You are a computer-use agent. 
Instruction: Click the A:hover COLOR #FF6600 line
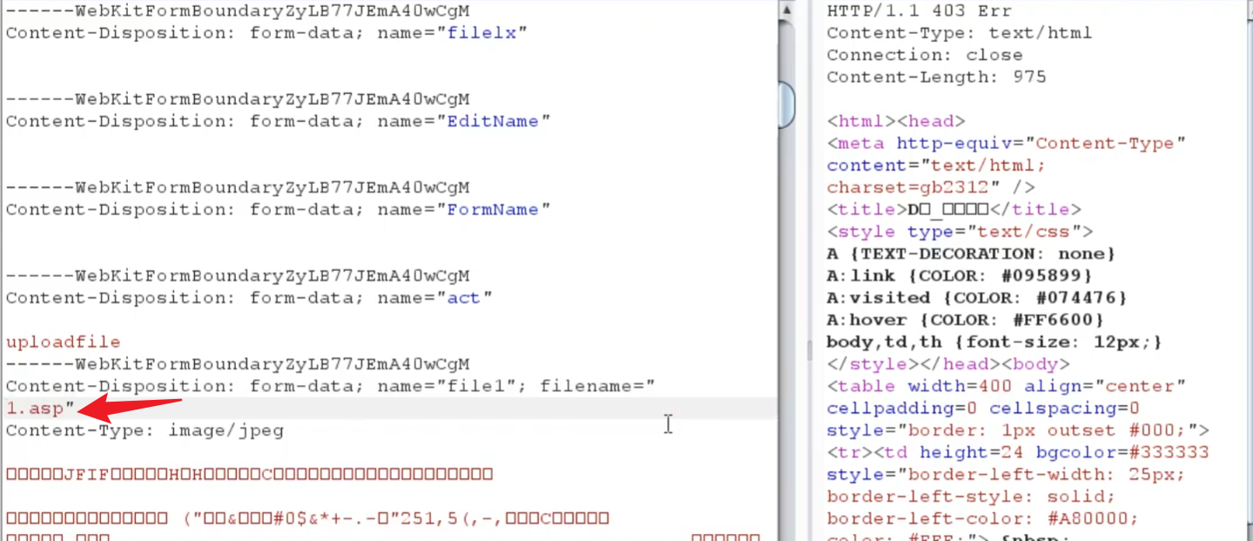971,320
